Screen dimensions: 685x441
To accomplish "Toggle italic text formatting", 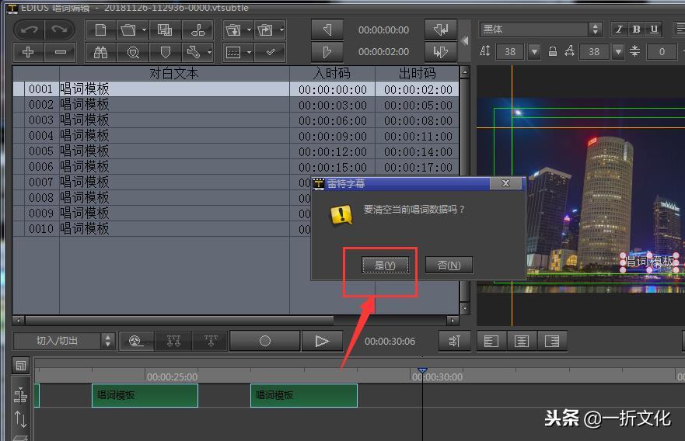I will (619, 30).
